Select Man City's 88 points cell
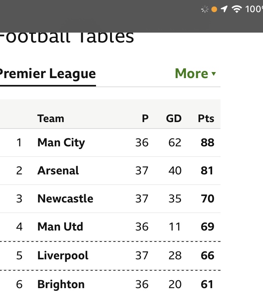The height and width of the screenshot is (298, 263). pos(208,143)
